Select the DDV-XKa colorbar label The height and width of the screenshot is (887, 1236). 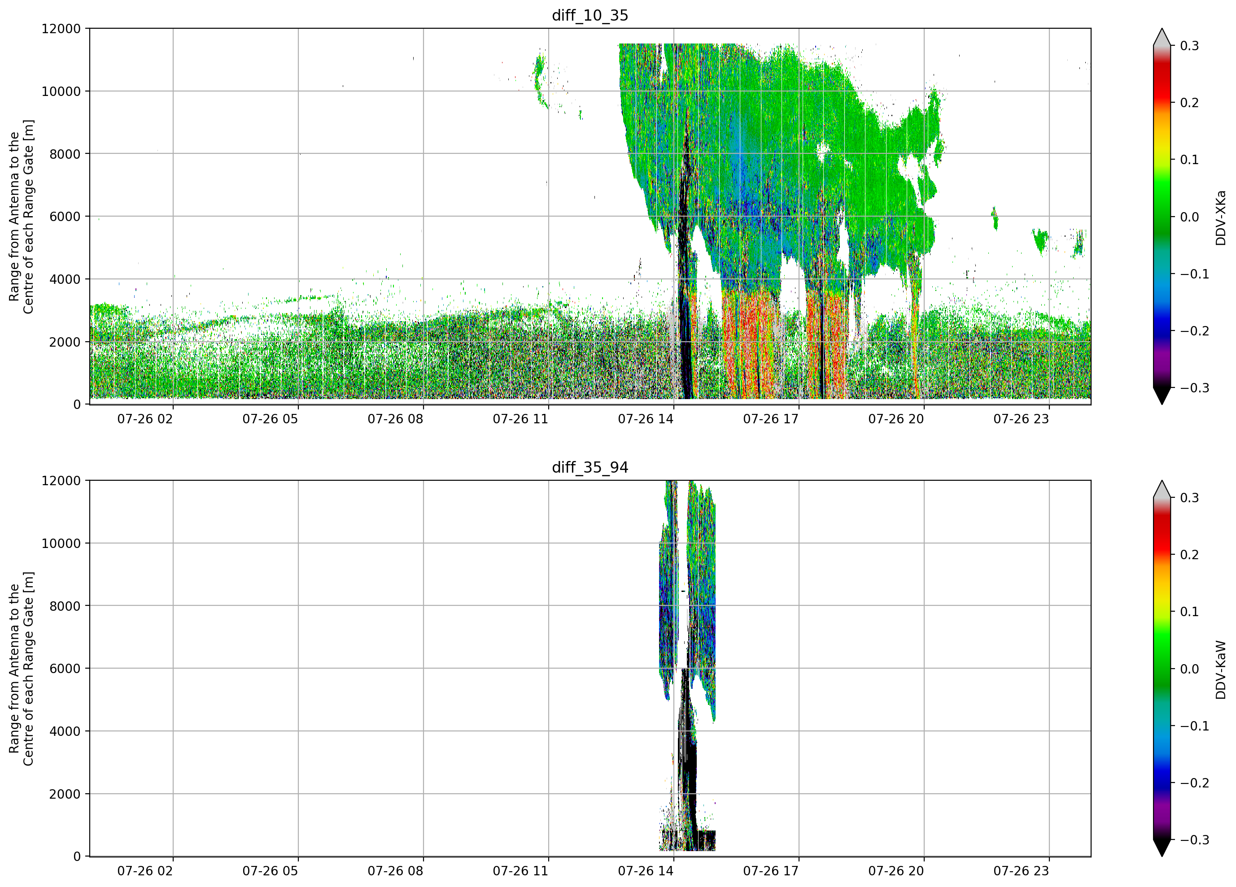[1221, 217]
